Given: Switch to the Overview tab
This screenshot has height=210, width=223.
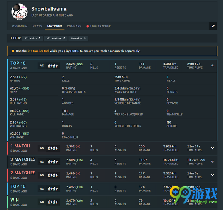Looking at the screenshot, I should (20, 26).
